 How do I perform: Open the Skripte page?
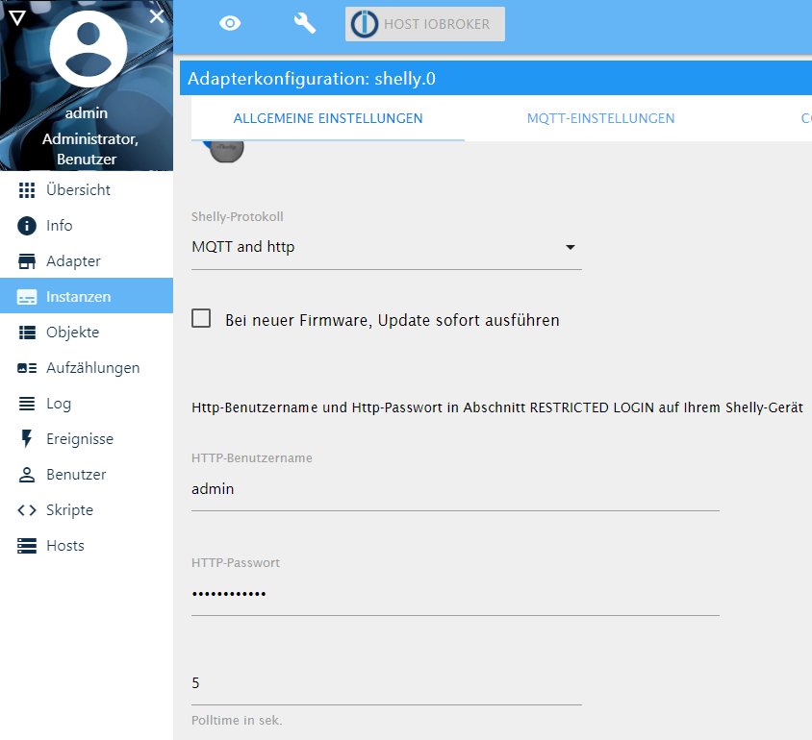tap(87, 510)
